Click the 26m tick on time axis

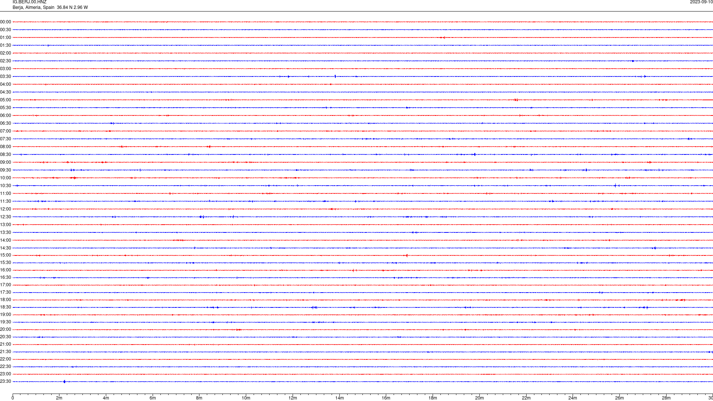point(619,398)
